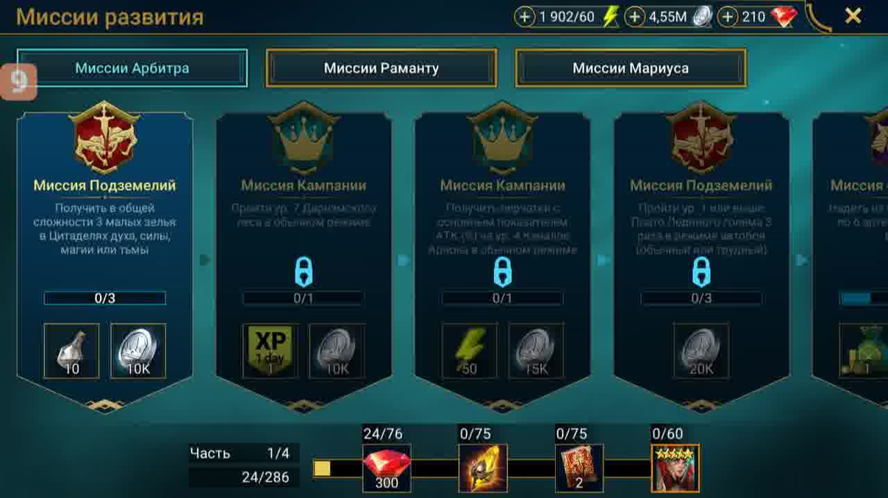Tap the lock on Ice Golem mission card
The image size is (888, 498).
coord(701,272)
